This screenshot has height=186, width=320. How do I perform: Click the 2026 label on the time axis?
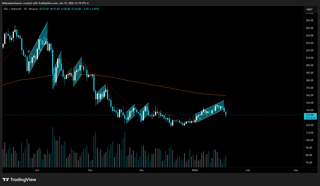[x=194, y=170]
